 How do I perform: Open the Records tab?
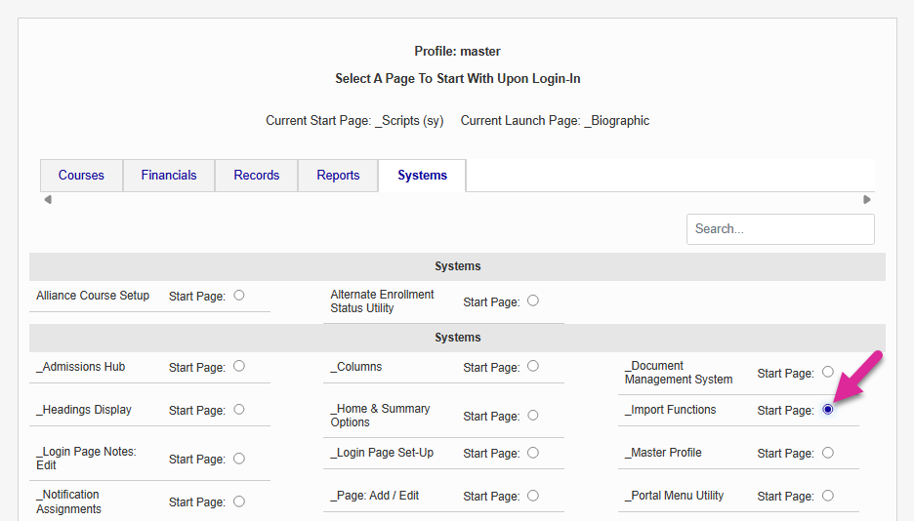click(x=257, y=176)
